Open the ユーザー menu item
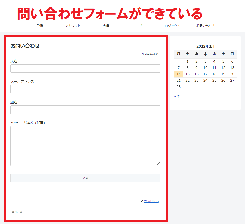Screen dimensions: 245x224 [139, 26]
